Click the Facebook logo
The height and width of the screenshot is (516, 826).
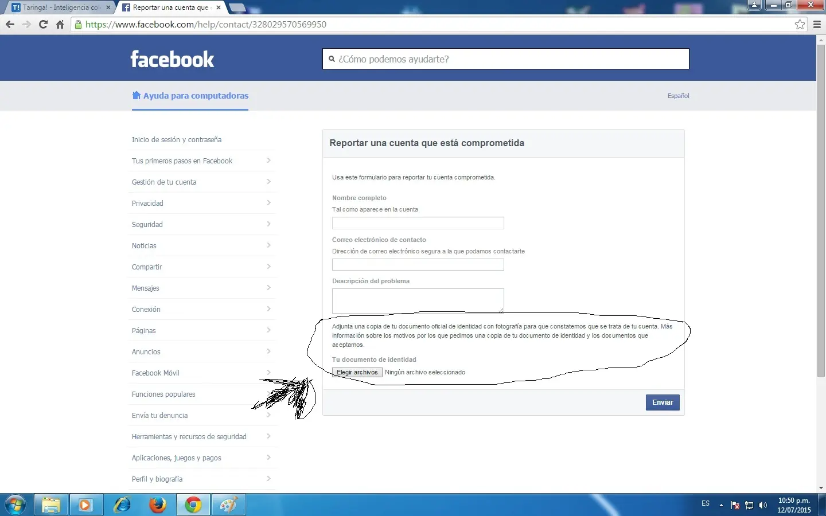[x=172, y=59]
